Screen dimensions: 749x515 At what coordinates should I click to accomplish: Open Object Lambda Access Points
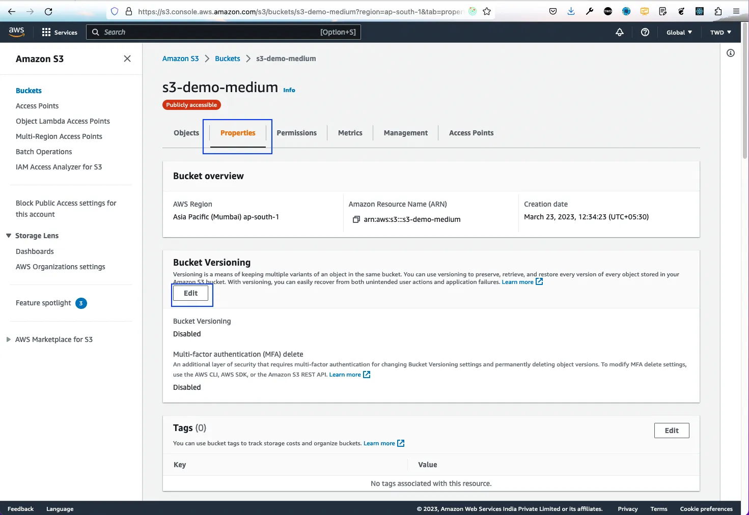tap(63, 121)
